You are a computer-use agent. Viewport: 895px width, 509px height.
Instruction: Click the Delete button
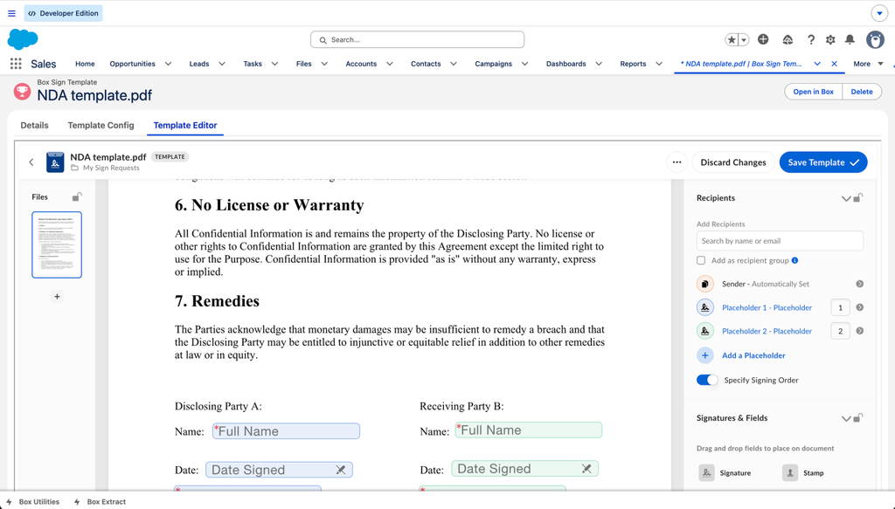(862, 92)
